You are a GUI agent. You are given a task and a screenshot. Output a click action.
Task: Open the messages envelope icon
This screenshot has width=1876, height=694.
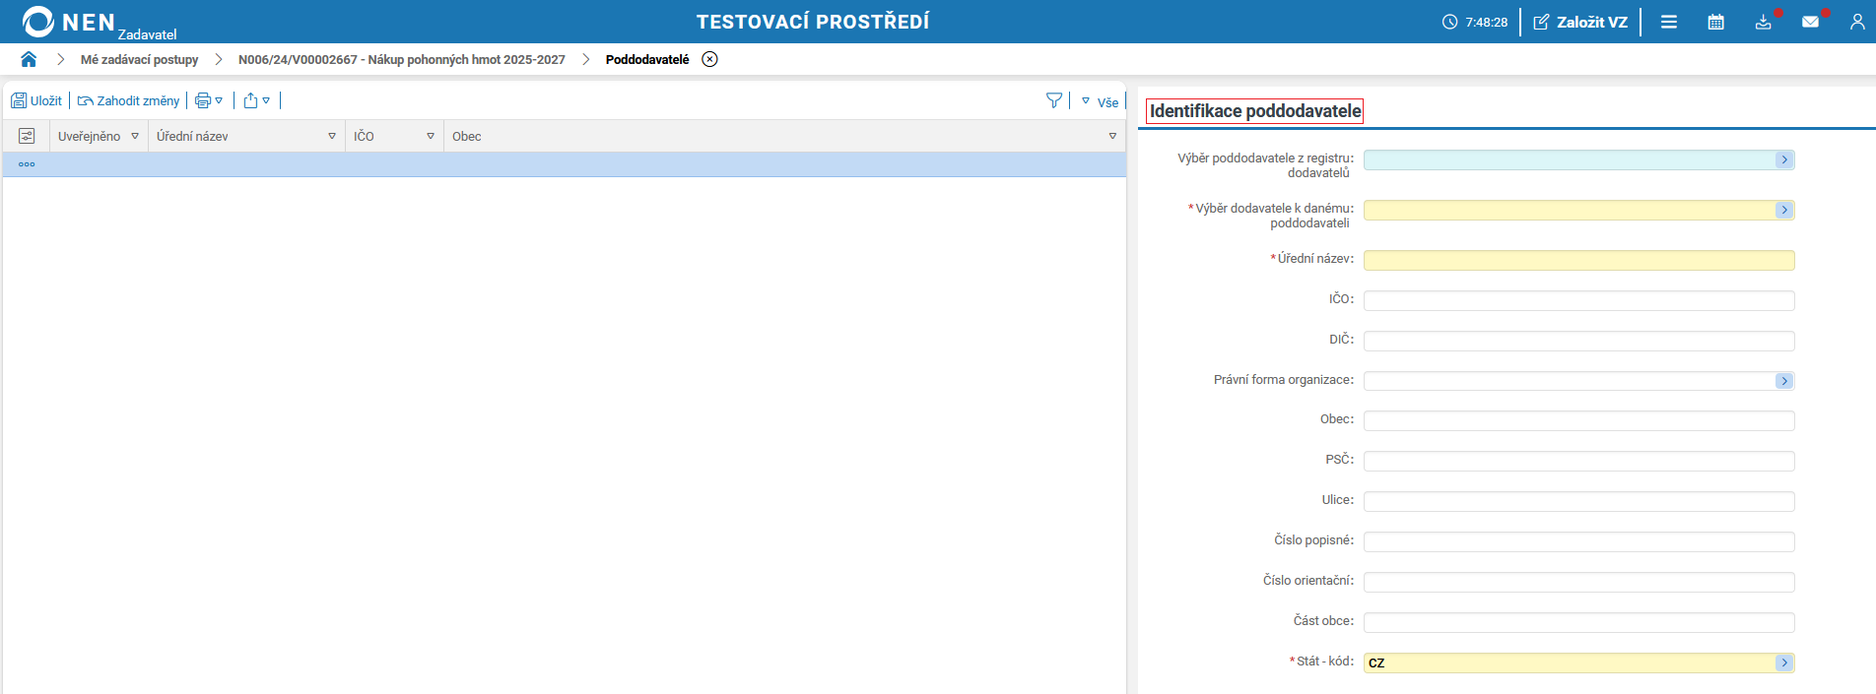tap(1811, 22)
